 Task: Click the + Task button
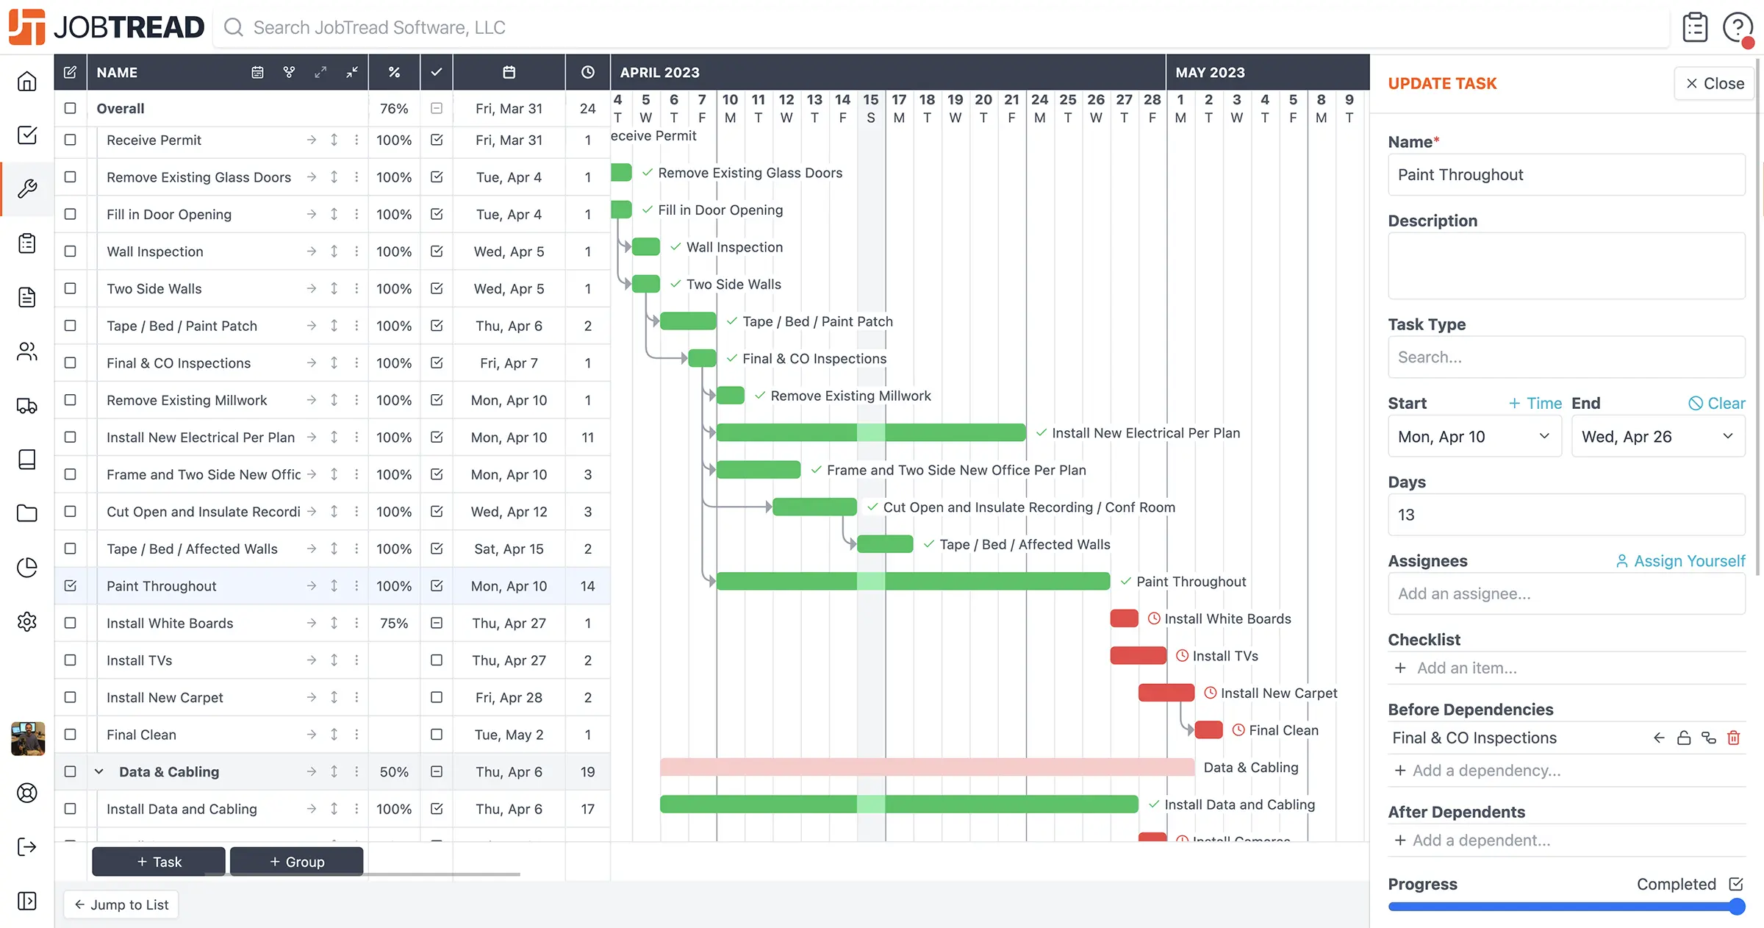point(159,862)
